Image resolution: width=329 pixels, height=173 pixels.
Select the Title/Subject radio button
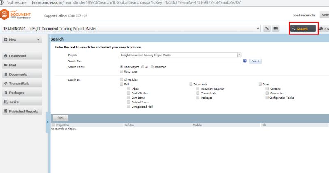tap(121, 67)
